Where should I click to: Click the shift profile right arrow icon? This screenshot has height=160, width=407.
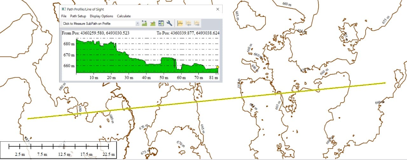pyautogui.click(x=197, y=23)
